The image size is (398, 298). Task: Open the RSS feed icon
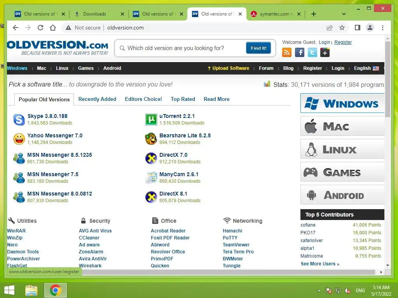pyautogui.click(x=287, y=52)
